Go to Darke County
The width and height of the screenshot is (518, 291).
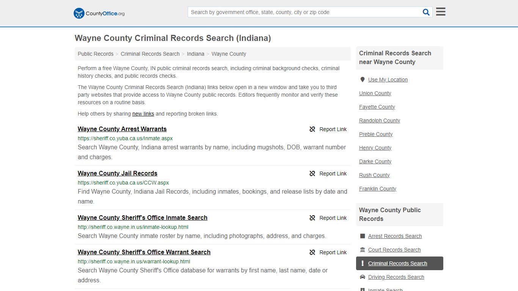pyautogui.click(x=375, y=161)
